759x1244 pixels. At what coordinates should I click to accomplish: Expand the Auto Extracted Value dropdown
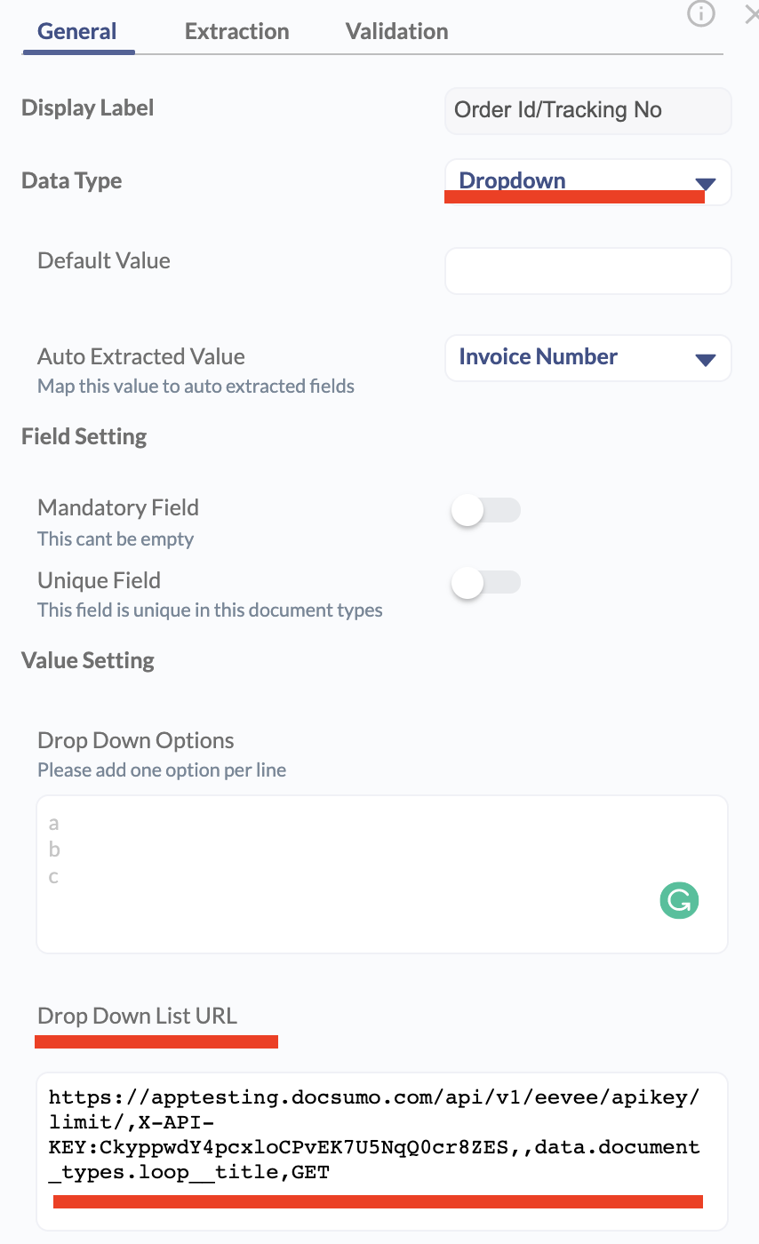pyautogui.click(x=587, y=358)
